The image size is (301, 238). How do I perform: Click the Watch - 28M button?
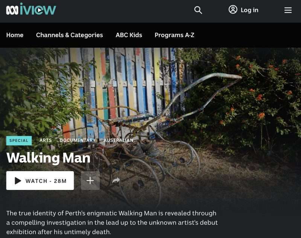tap(40, 181)
